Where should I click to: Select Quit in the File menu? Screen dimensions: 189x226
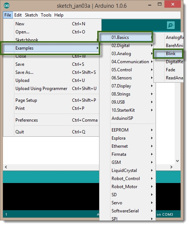click(51, 132)
